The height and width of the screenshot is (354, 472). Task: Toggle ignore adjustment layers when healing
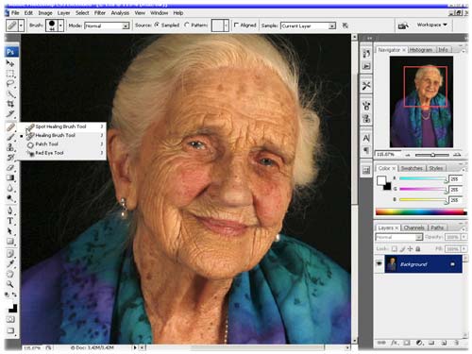(x=346, y=25)
